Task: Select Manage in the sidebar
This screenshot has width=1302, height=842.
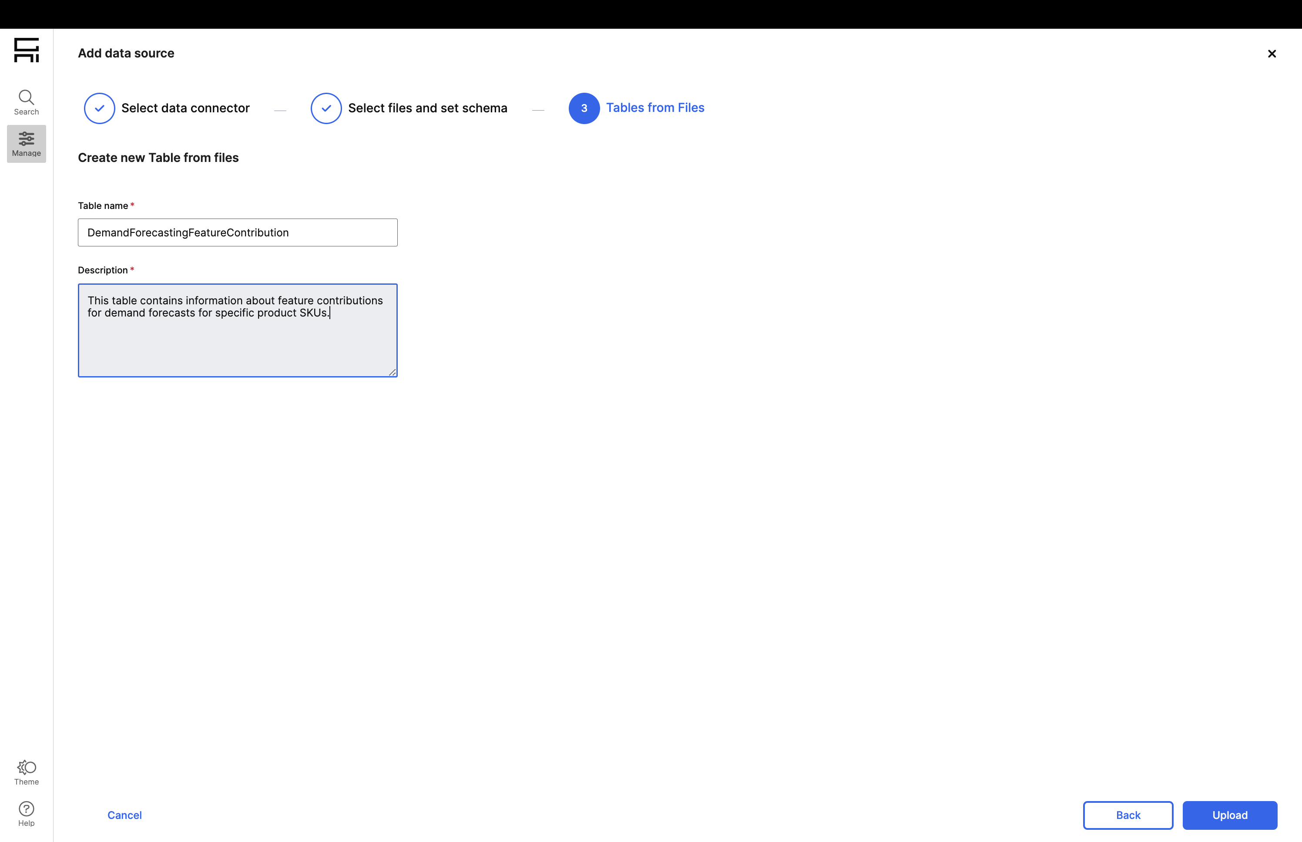Action: (x=26, y=144)
